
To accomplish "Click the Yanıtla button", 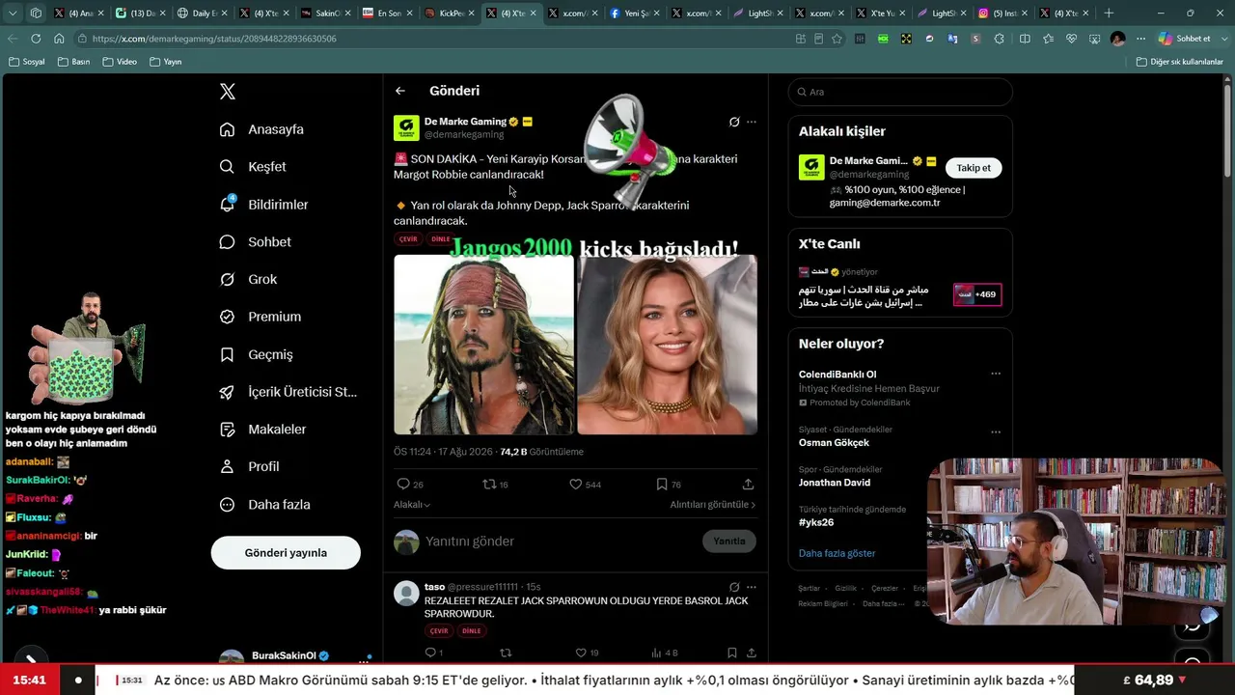I will pyautogui.click(x=729, y=542).
